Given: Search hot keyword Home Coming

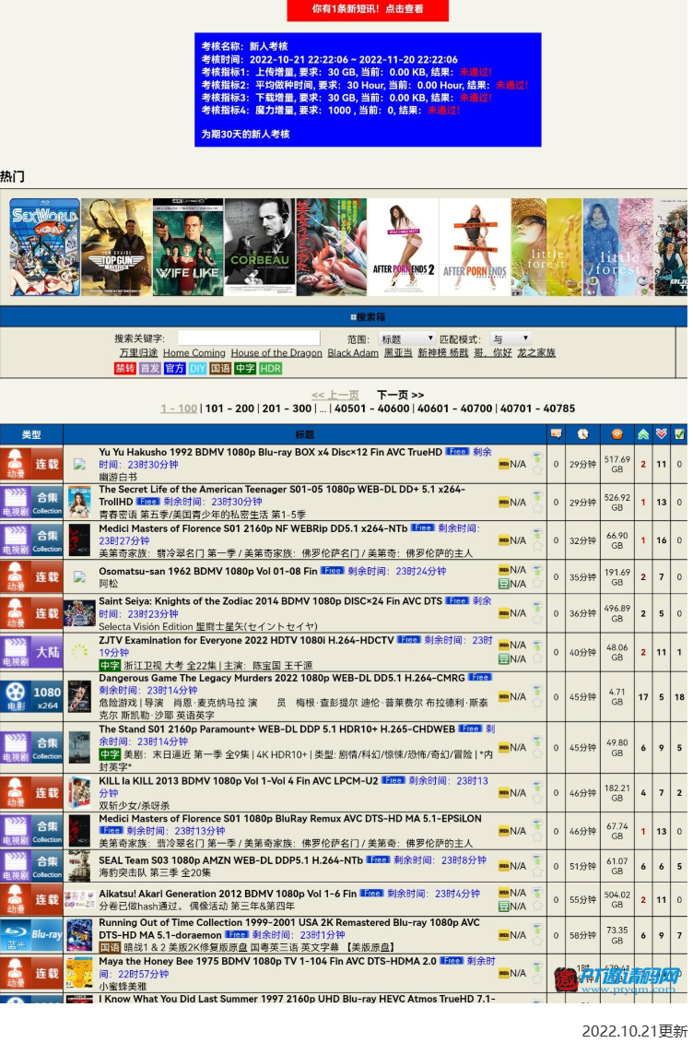Looking at the screenshot, I should pyautogui.click(x=194, y=352).
